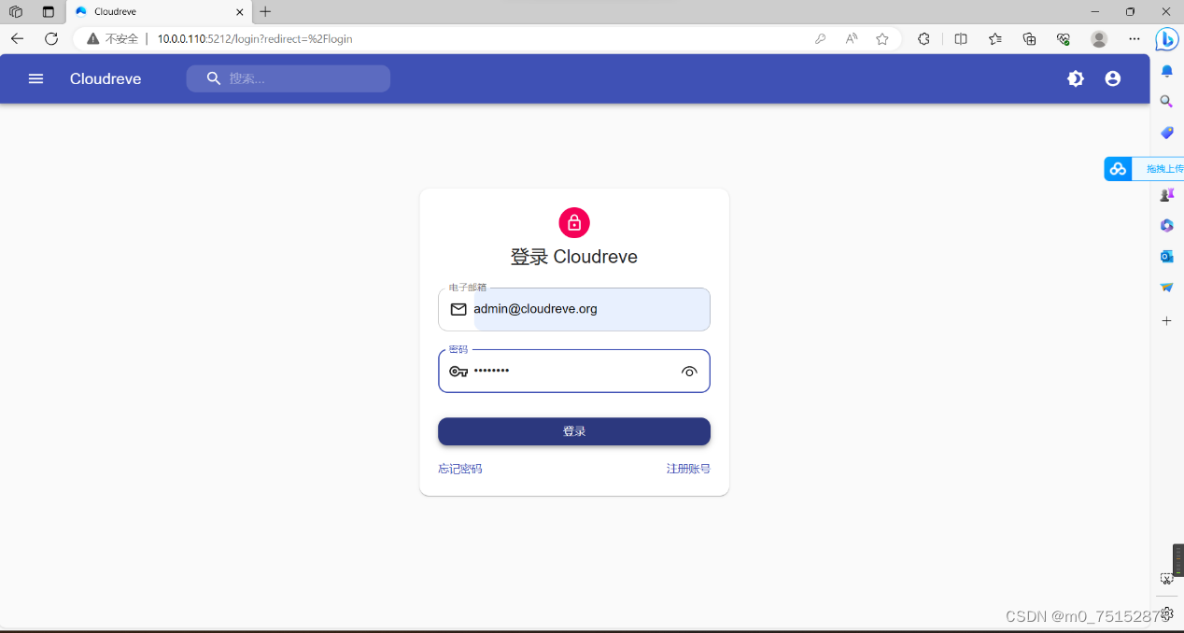Click the email field containing admin@cloudreve.org
The height and width of the screenshot is (633, 1184).
pyautogui.click(x=573, y=309)
